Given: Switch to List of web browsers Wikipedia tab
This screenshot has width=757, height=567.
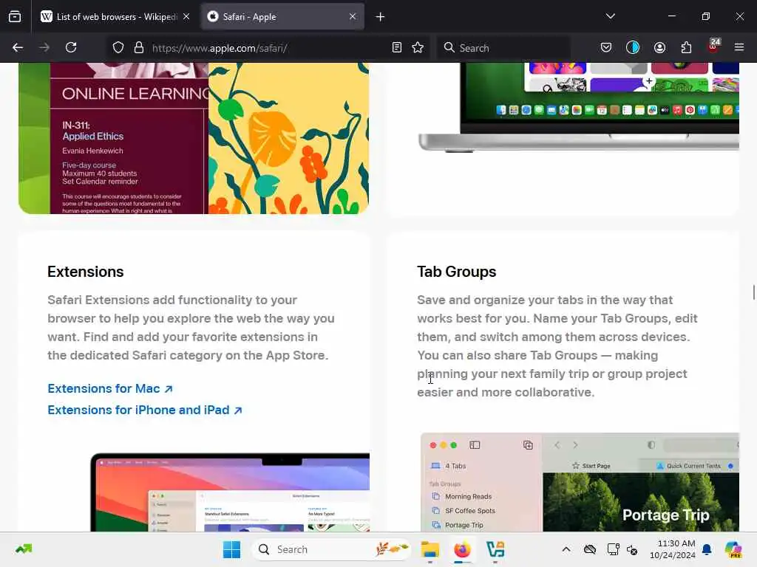Looking at the screenshot, I should (x=116, y=16).
